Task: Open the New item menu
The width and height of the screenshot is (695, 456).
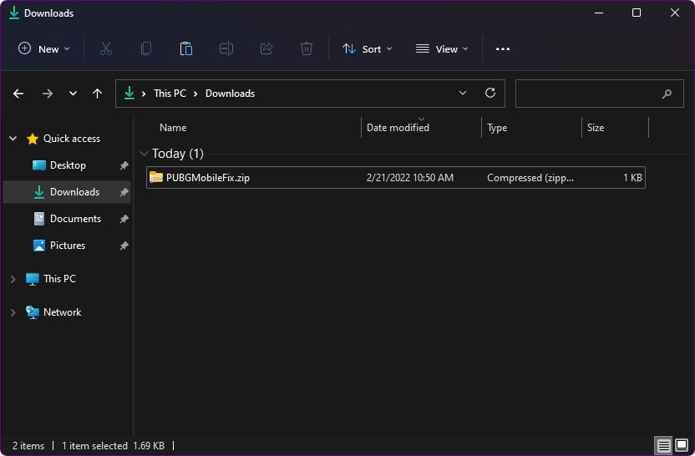Action: pos(44,49)
